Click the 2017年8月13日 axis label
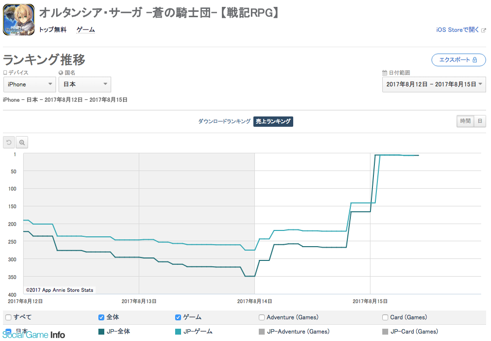Image resolution: width=491 pixels, height=341 pixels. (x=139, y=301)
